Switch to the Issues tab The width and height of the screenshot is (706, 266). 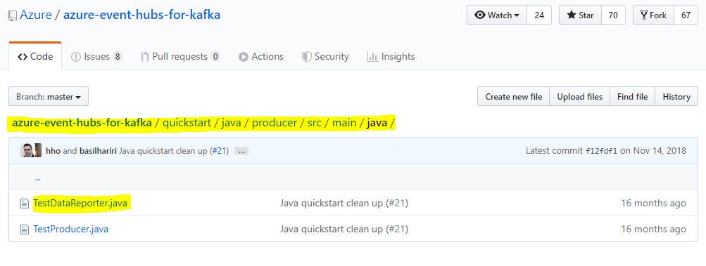tap(97, 57)
